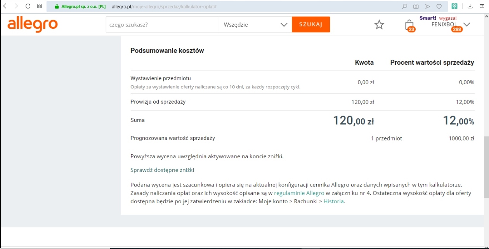Reload the page in the browser
489x249 pixels.
coord(28,6)
